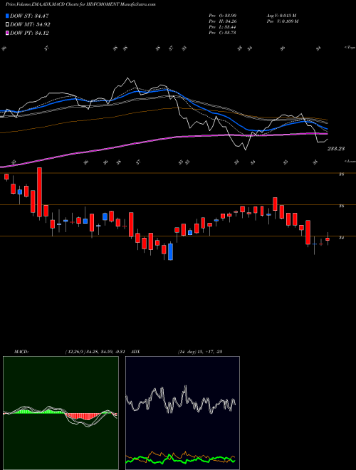This screenshot has width=356, height=470.
Task: Click the 'Pre V: 0.109 M' value
Action: (282, 21)
